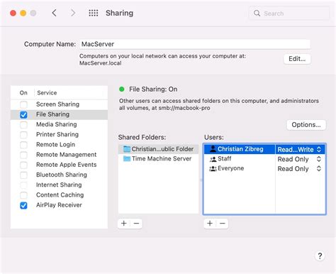The height and width of the screenshot is (274, 336).
Task: Go forward with the right chevron arrow
Action: pos(73,13)
